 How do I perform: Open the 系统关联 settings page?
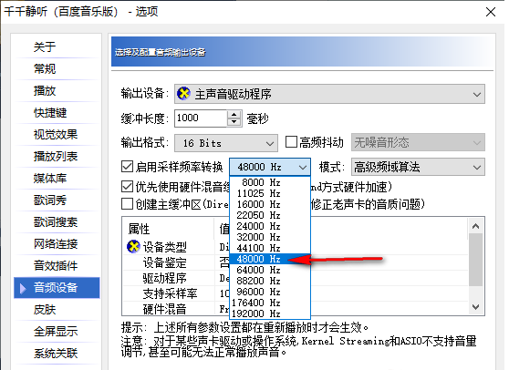click(56, 353)
